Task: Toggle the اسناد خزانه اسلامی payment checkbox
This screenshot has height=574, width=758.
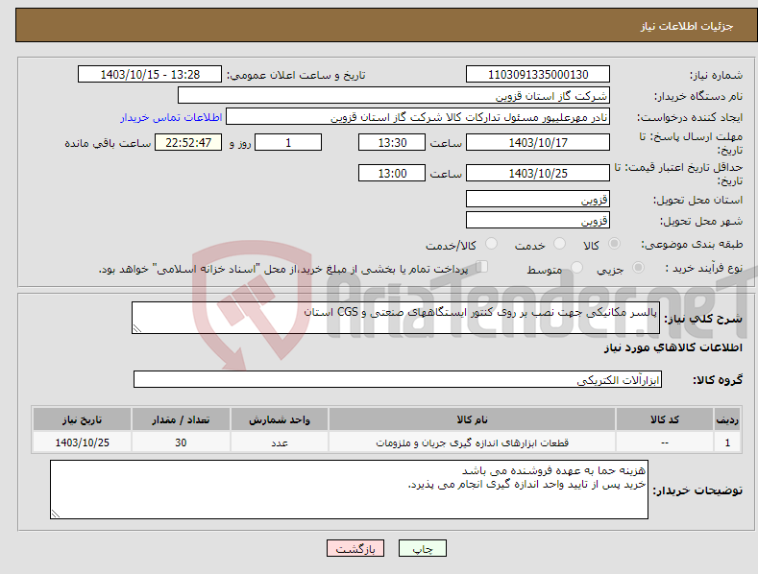Action: (x=482, y=266)
